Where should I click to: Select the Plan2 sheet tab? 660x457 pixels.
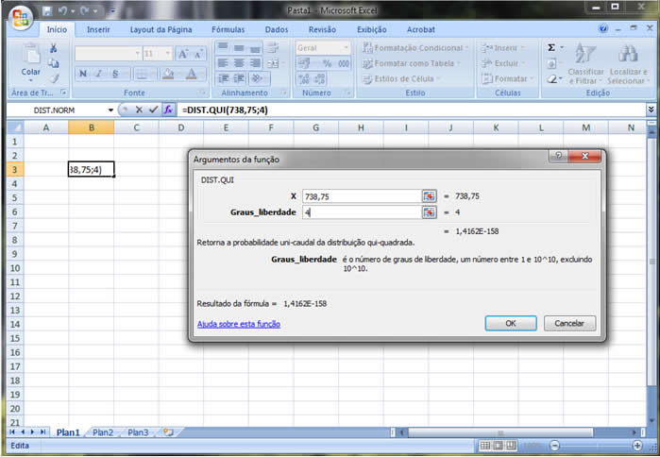pyautogui.click(x=102, y=432)
